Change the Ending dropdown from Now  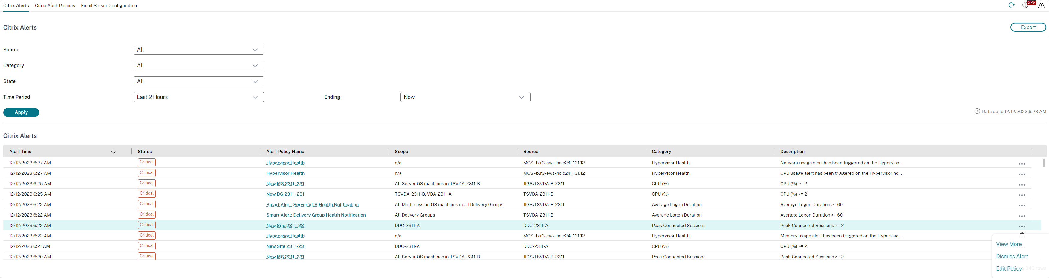tap(465, 97)
